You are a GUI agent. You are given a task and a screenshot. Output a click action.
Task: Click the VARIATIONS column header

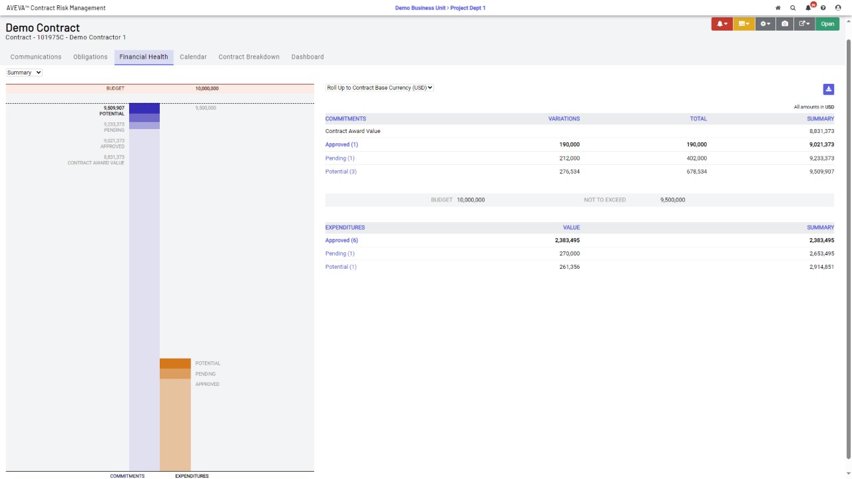click(564, 118)
